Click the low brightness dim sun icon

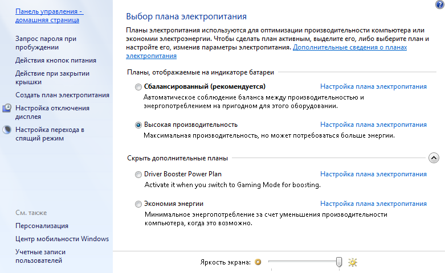pos(258,262)
